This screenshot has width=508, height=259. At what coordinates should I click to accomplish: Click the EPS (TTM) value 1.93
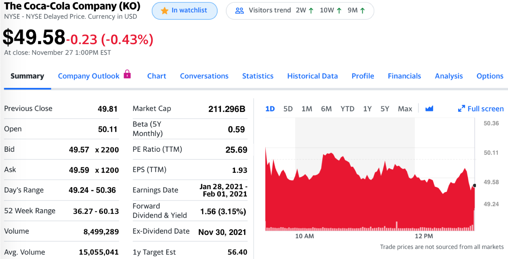[x=239, y=170]
